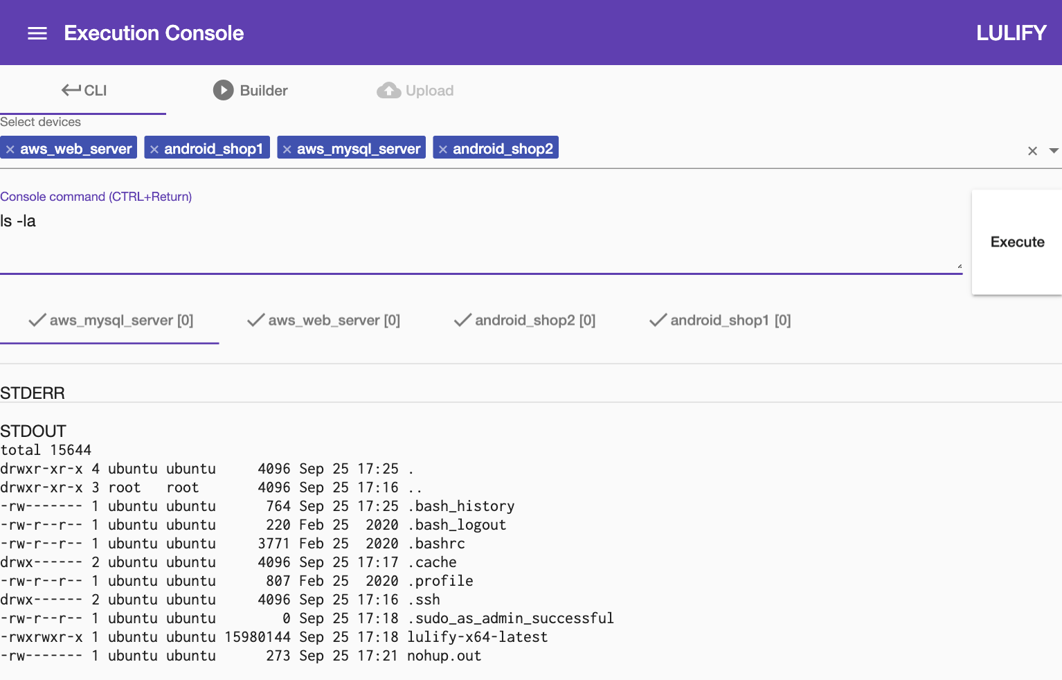Click the 15980144 file size value

(258, 637)
